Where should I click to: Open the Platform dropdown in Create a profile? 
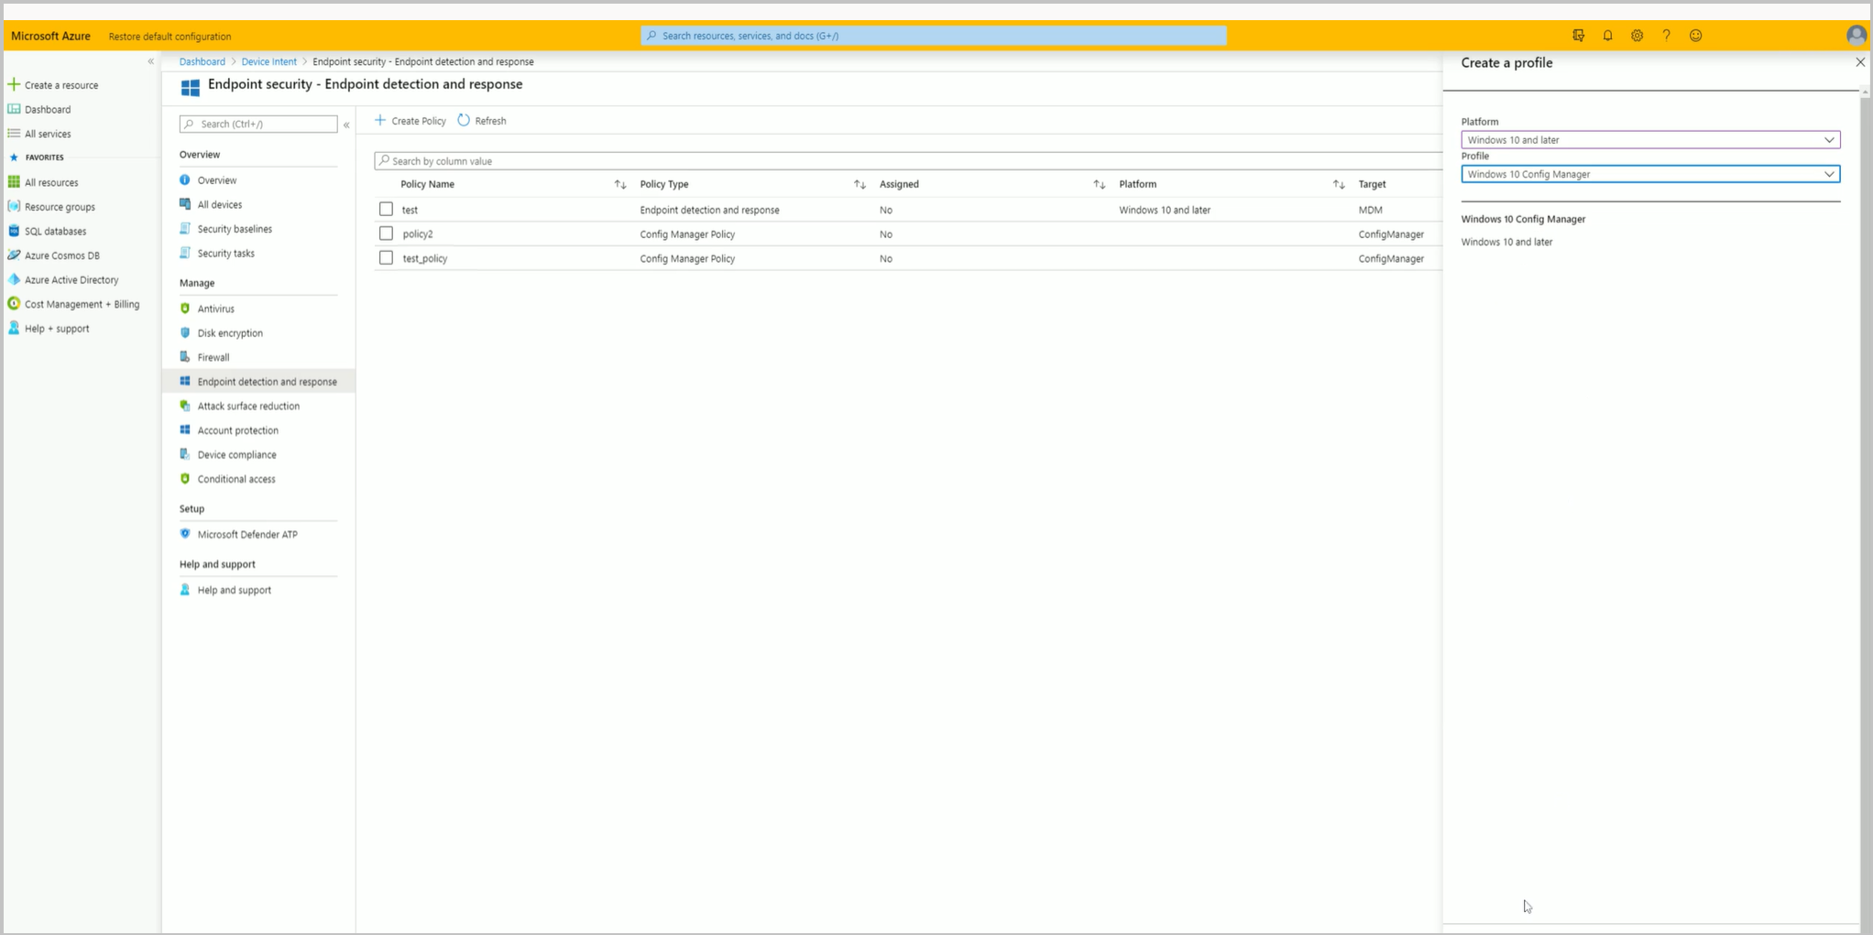point(1829,140)
